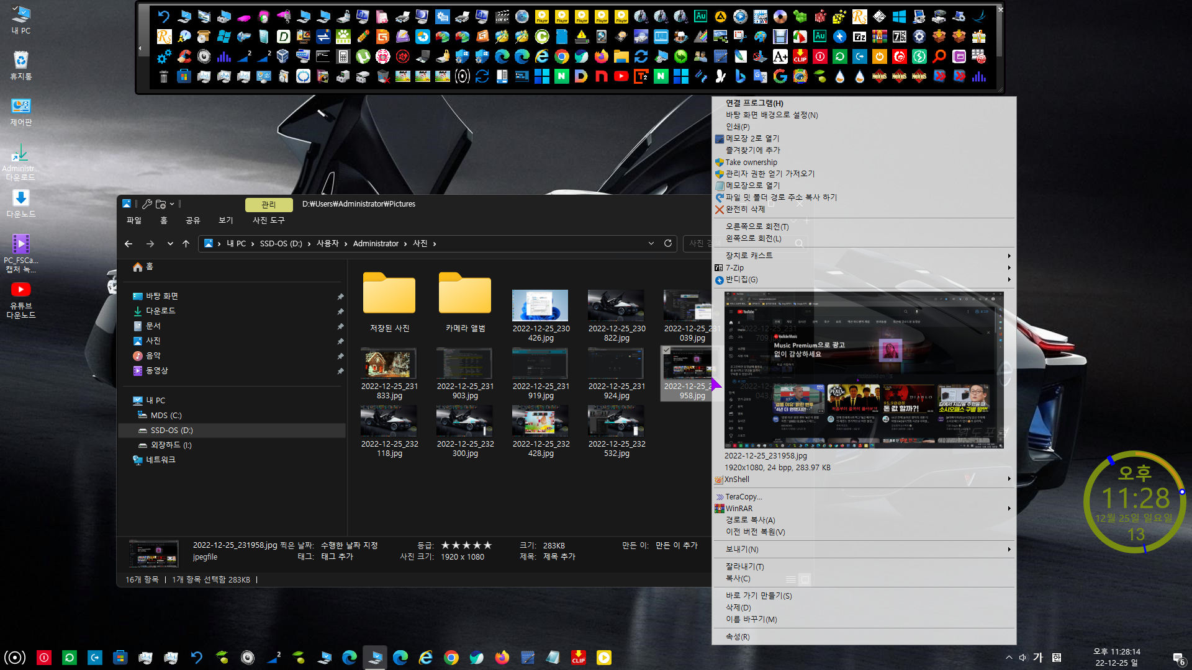Viewport: 1192px width, 670px height.
Task: Open the YouTube icon in the dock
Action: coord(621,76)
